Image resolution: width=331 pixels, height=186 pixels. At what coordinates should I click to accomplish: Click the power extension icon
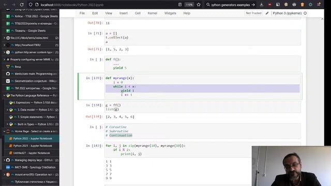click(x=310, y=5)
